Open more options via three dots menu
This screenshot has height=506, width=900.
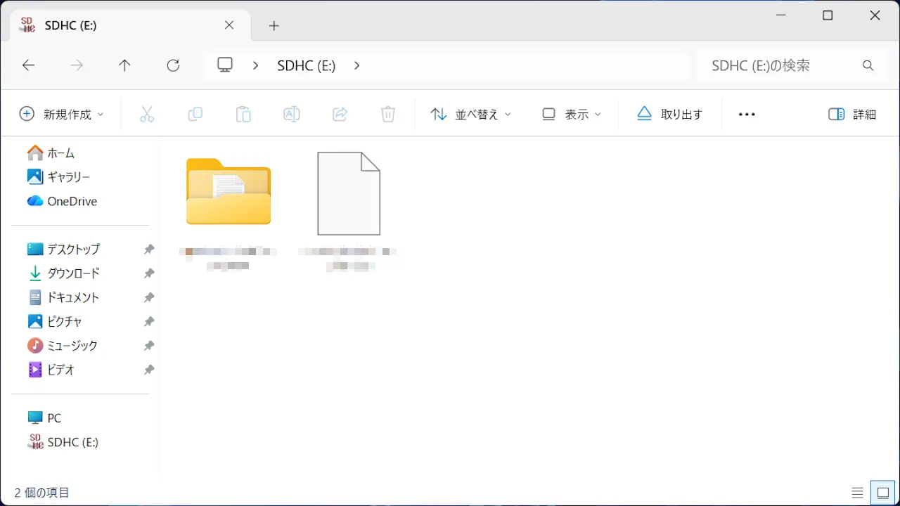747,115
